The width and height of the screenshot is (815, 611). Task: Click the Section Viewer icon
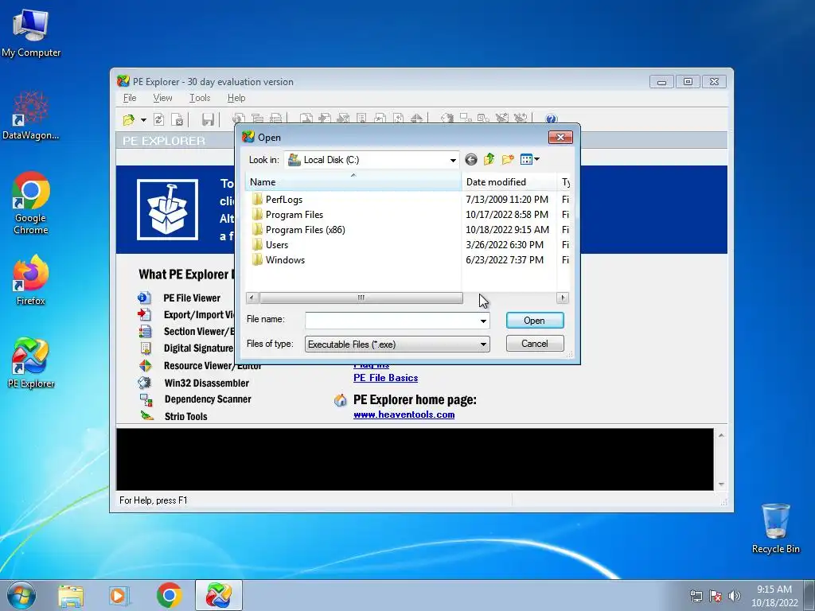(145, 331)
